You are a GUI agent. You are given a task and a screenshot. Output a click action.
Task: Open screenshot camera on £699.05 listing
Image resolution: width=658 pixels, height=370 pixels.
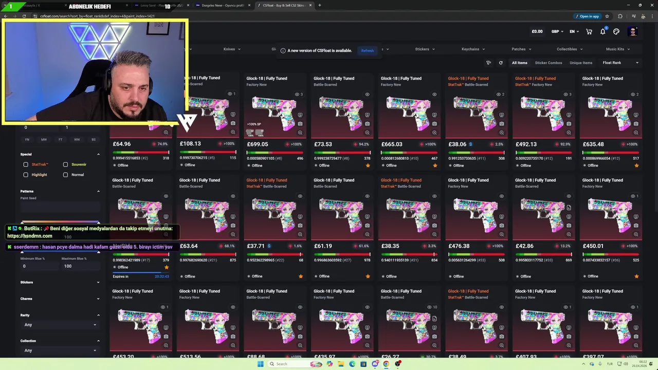point(300,123)
